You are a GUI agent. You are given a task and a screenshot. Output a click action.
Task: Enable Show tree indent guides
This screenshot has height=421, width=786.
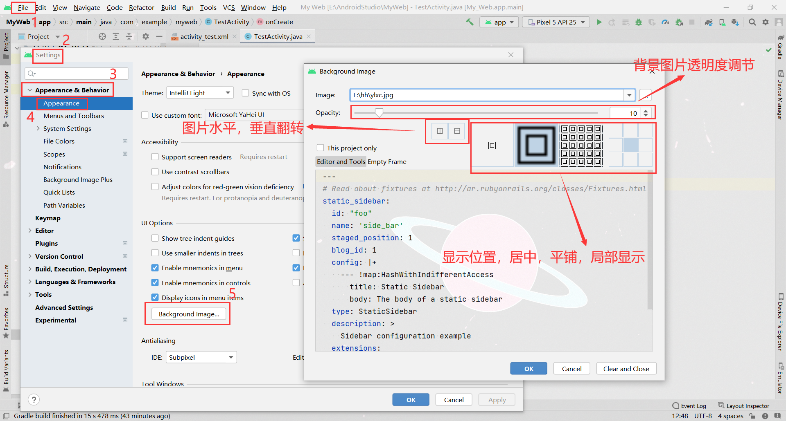click(155, 238)
